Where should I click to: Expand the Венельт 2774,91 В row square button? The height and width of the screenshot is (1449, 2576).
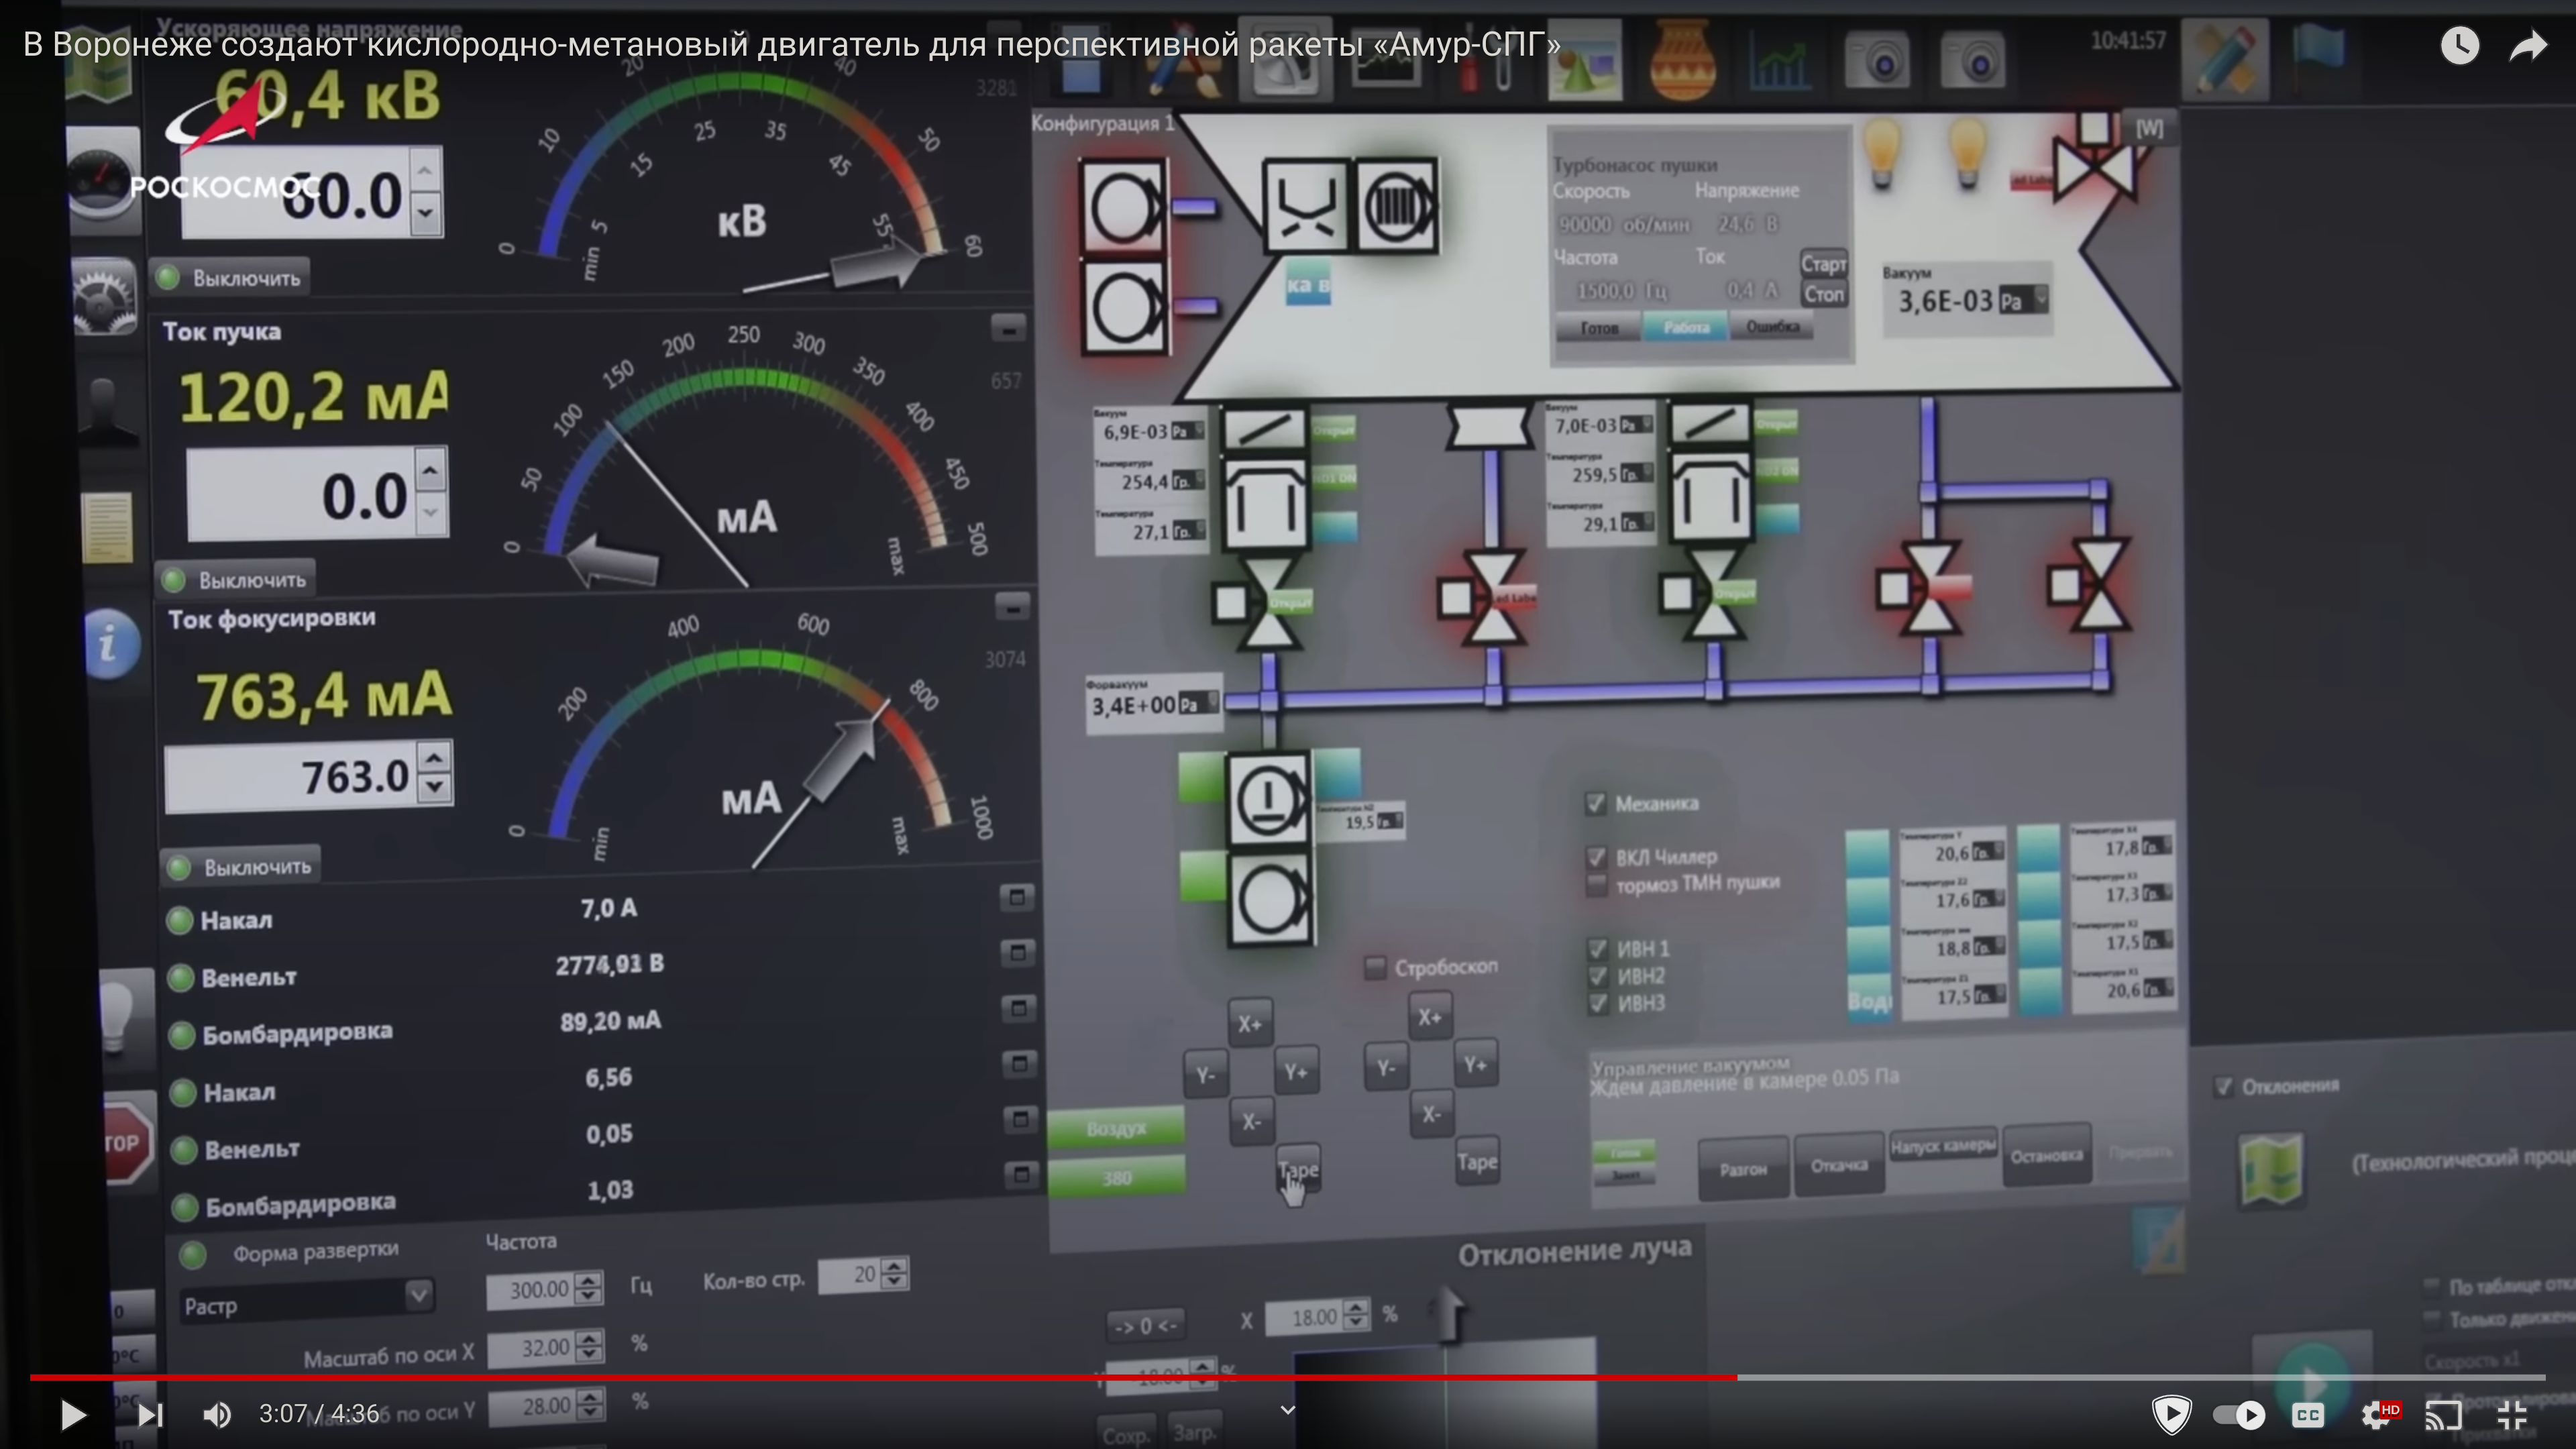(x=1017, y=953)
